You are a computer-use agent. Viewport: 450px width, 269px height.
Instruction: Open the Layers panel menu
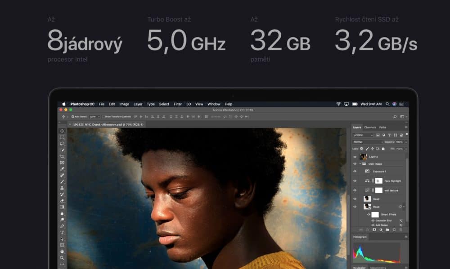(406, 127)
